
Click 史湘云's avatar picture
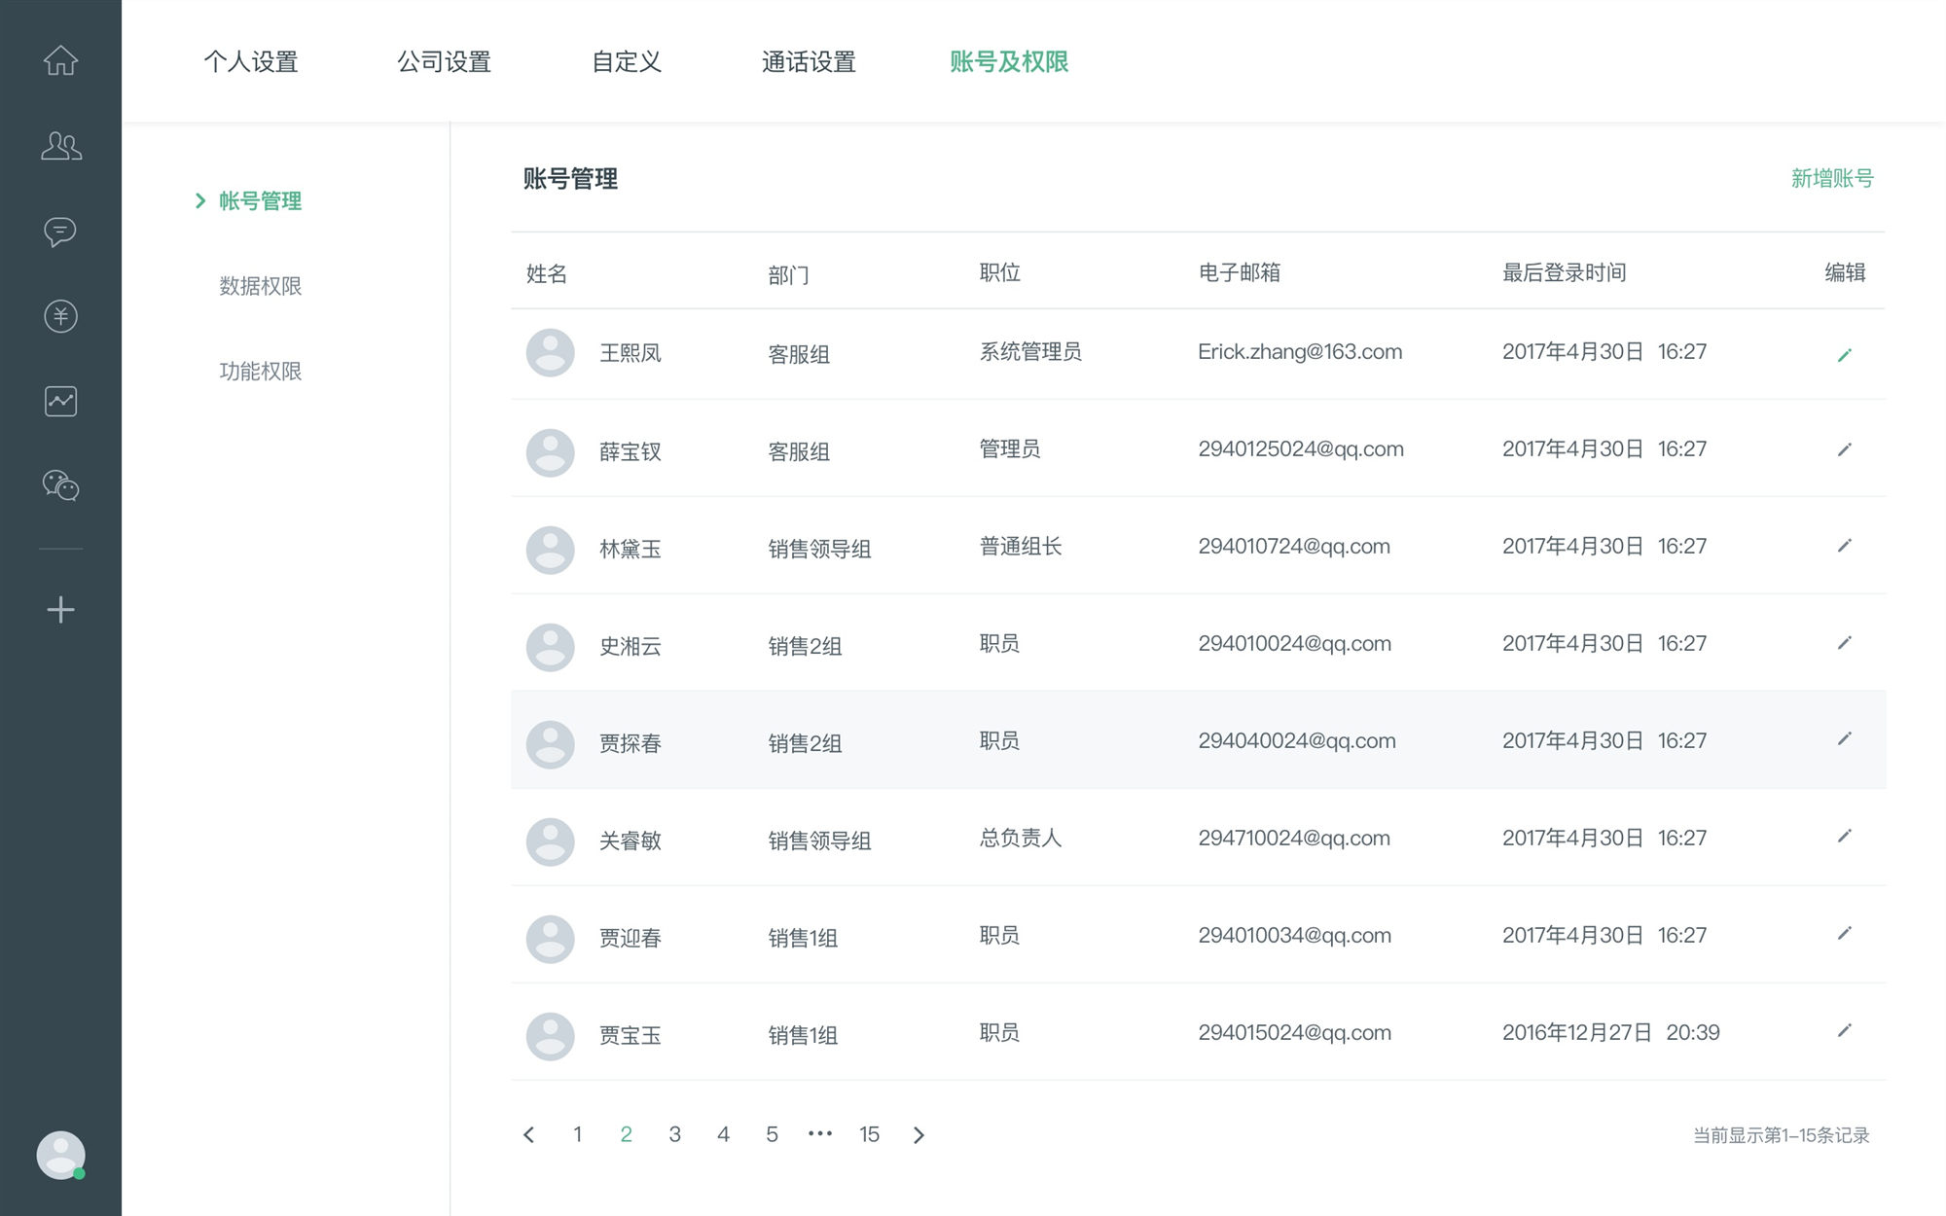[x=550, y=647]
